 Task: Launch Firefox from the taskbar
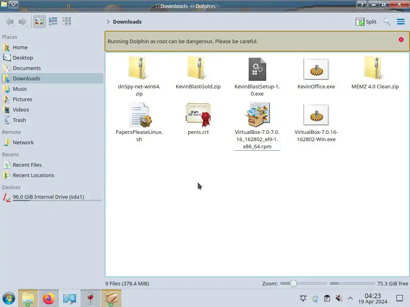click(x=48, y=298)
